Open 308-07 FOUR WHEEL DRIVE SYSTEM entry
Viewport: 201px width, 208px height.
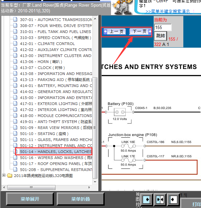[x=56, y=26]
